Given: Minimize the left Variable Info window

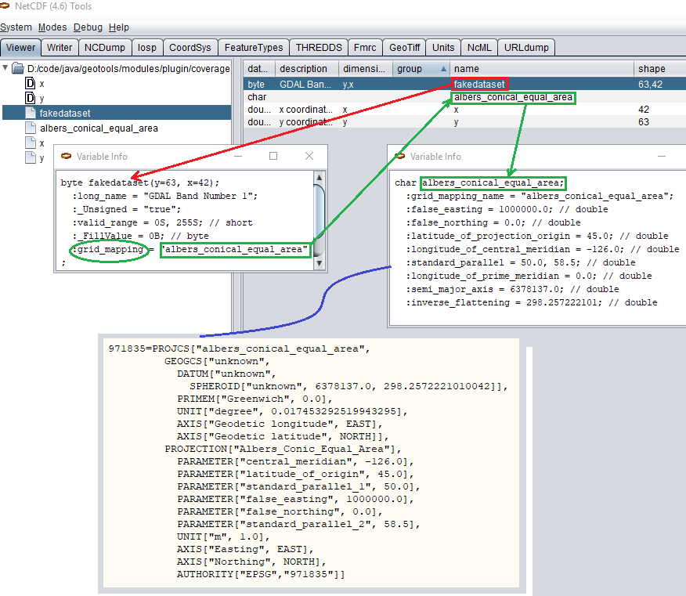Looking at the screenshot, I should [237, 156].
